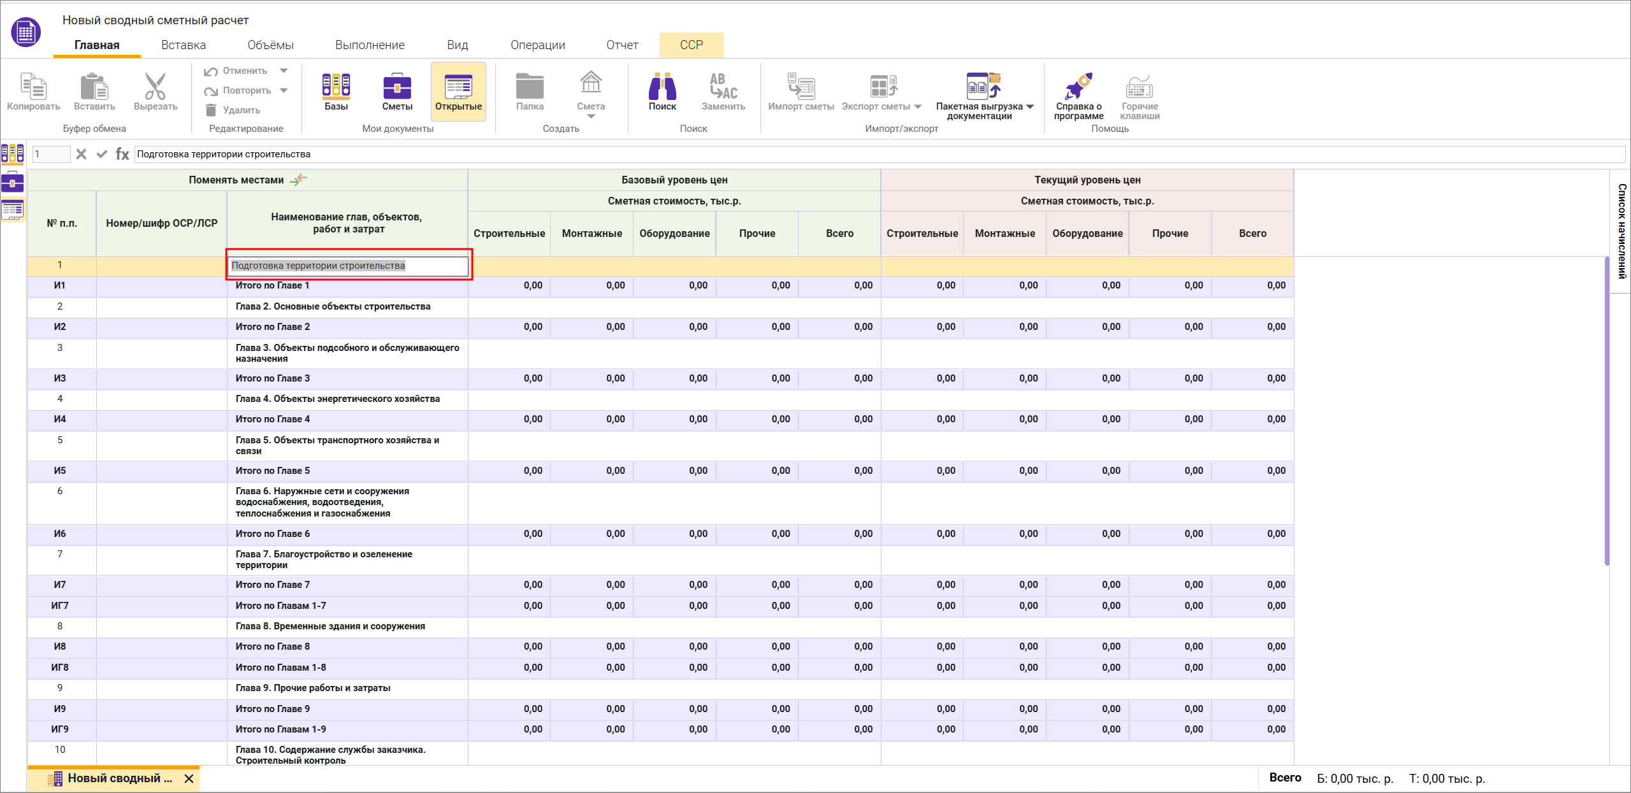Image resolution: width=1631 pixels, height=793 pixels.
Task: Click the Открытые documents icon
Action: coord(458,86)
